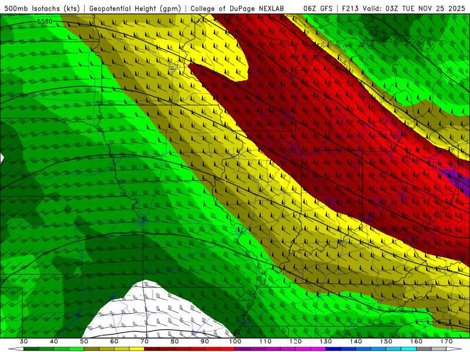Click the 140 value on the color scale

356,341
